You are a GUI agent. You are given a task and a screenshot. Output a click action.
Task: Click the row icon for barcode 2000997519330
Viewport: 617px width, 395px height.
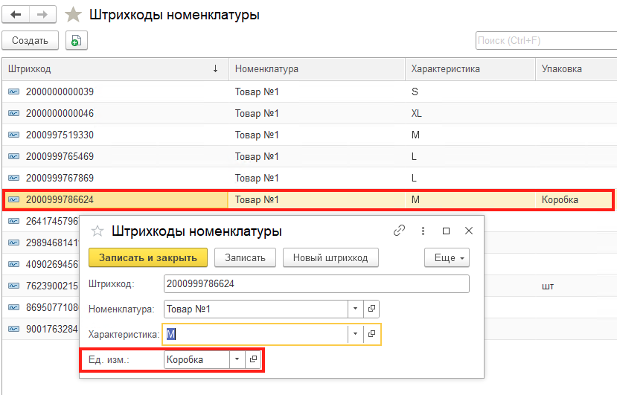[x=14, y=135]
